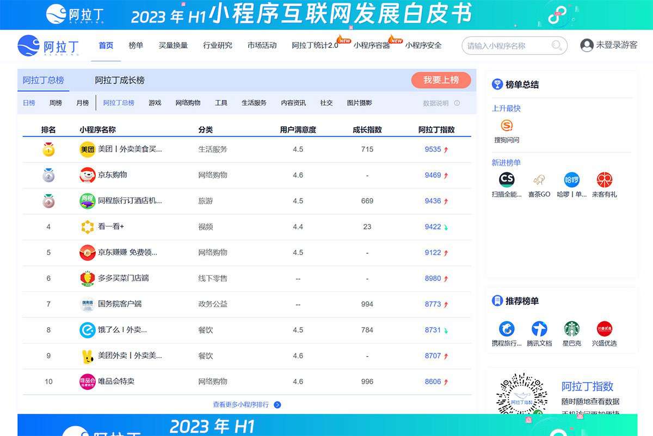
Task: Filter by 图片摄影 category
Action: click(360, 103)
